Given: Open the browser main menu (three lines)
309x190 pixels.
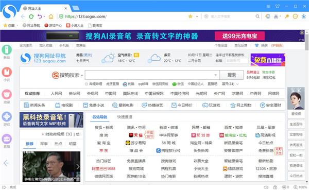Looking at the screenshot, I should (268, 6).
